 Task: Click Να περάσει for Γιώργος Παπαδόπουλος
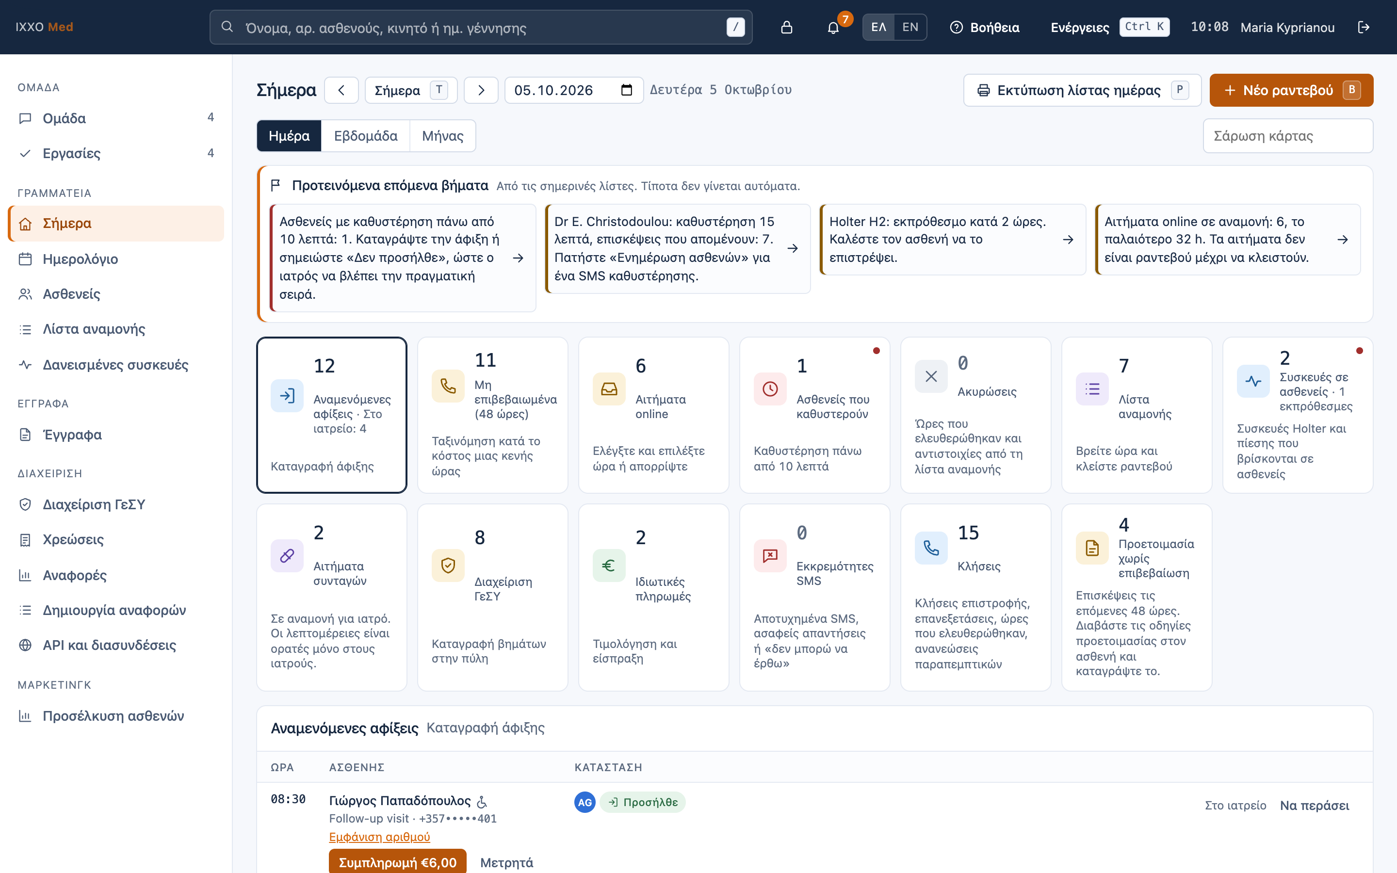(1315, 805)
